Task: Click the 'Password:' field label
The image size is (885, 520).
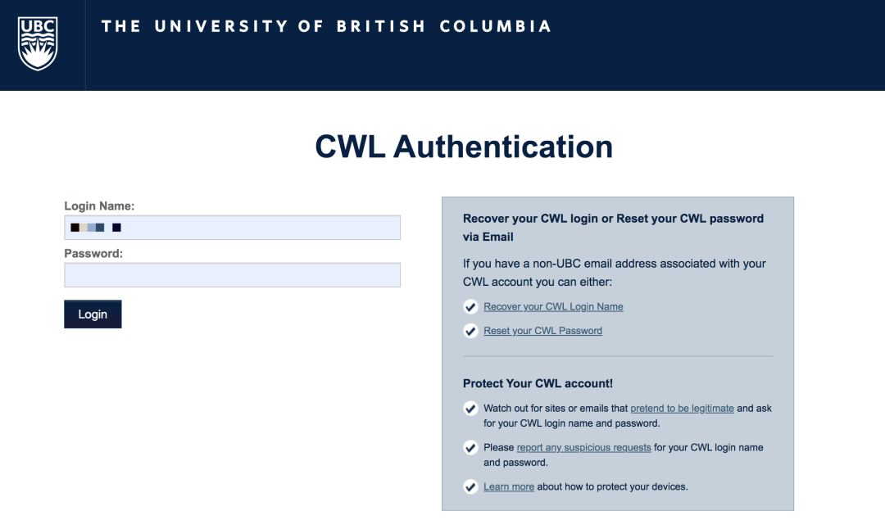Action: coord(93,254)
